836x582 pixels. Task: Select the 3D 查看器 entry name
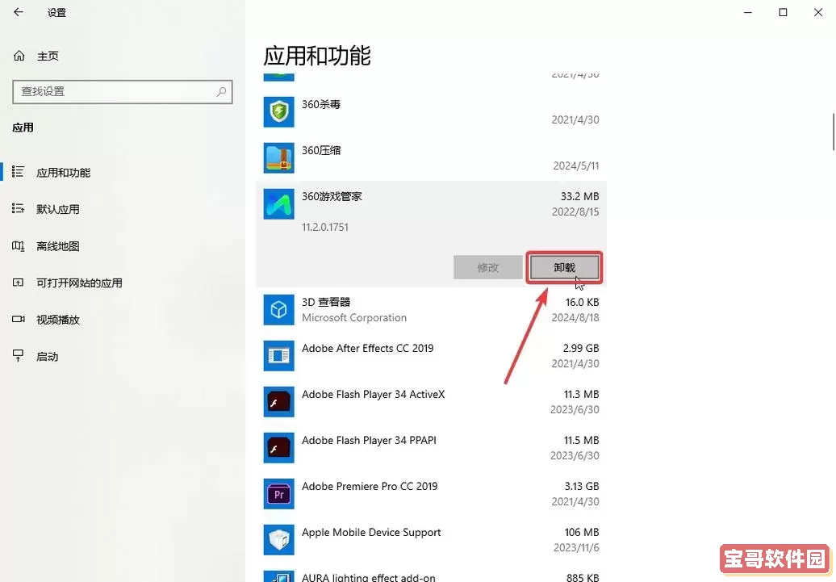pos(326,303)
